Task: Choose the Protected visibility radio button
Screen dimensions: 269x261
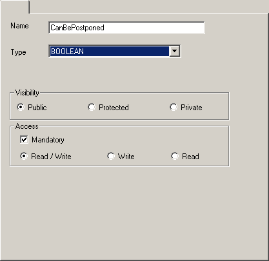Action: tap(92, 107)
